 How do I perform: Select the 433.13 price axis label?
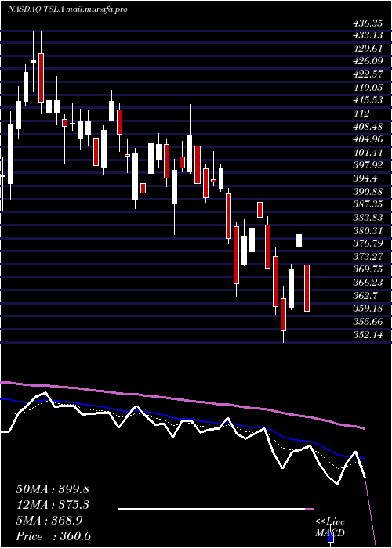coord(368,35)
